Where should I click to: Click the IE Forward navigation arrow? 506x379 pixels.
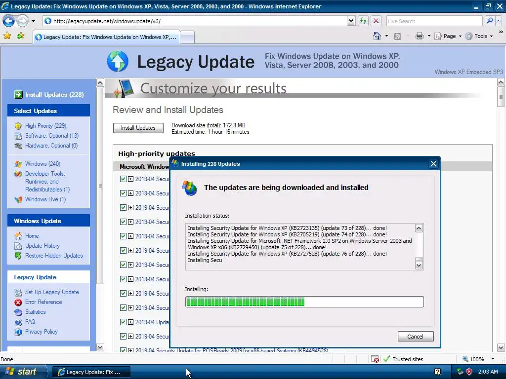[x=22, y=21]
